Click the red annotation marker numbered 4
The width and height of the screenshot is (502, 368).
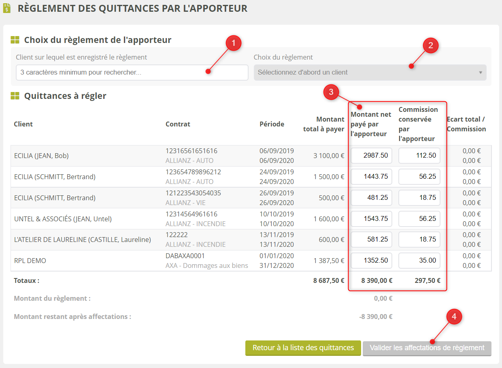(x=454, y=317)
